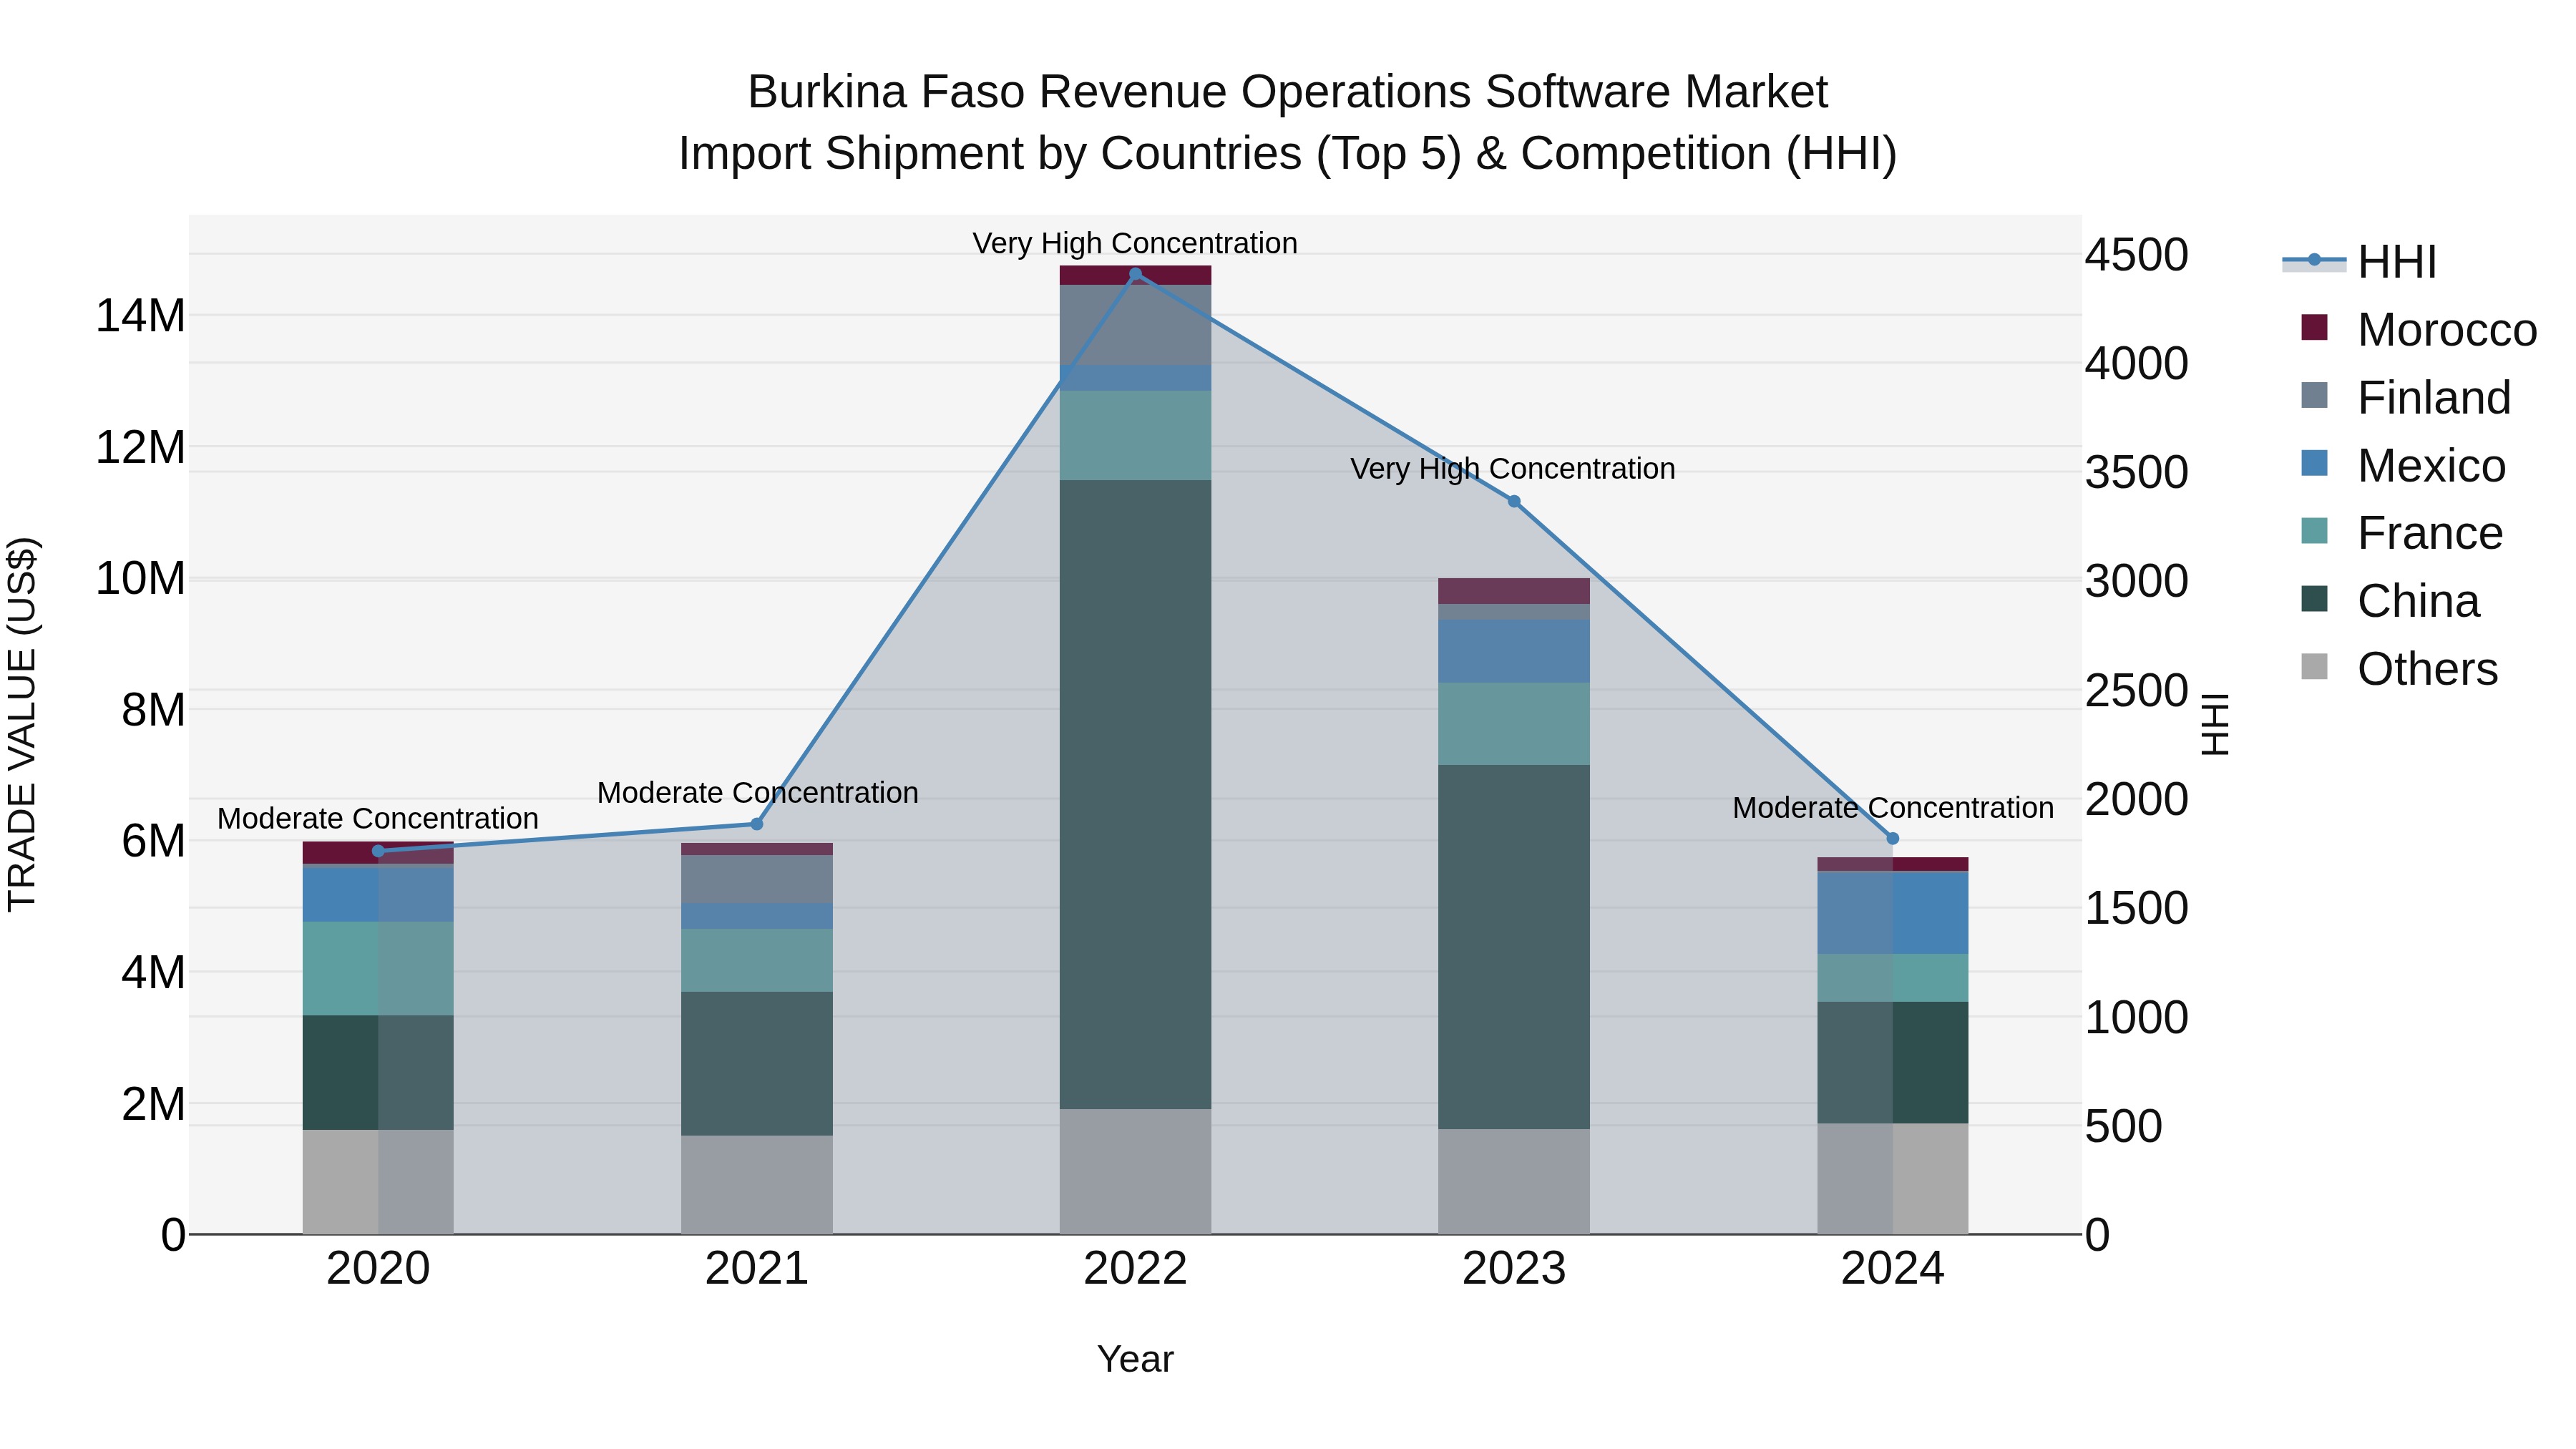Click the Morocco bar segment for 2022
Viewport: 2576px width, 1449px height.
point(1135,275)
